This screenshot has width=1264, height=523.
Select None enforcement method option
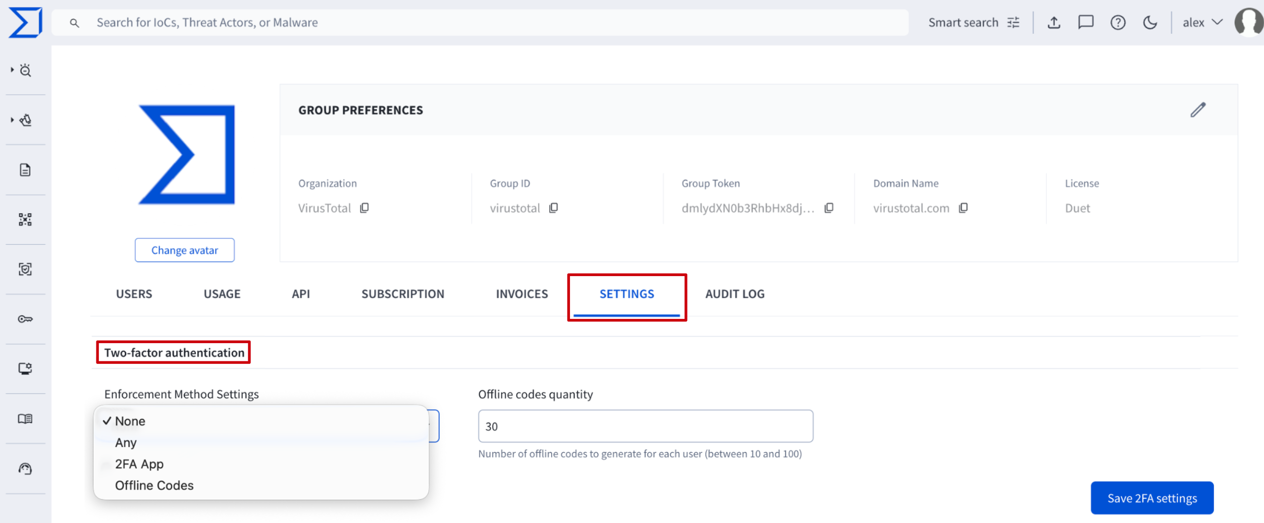tap(261, 421)
